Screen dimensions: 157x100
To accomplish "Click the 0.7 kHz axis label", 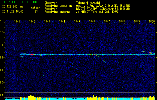I will [2, 82].
